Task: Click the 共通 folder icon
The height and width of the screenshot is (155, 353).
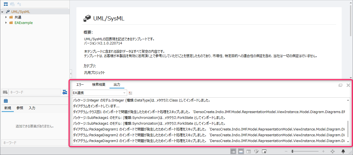Action: 11,17
